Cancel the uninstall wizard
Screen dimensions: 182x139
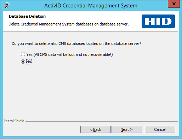160,129
